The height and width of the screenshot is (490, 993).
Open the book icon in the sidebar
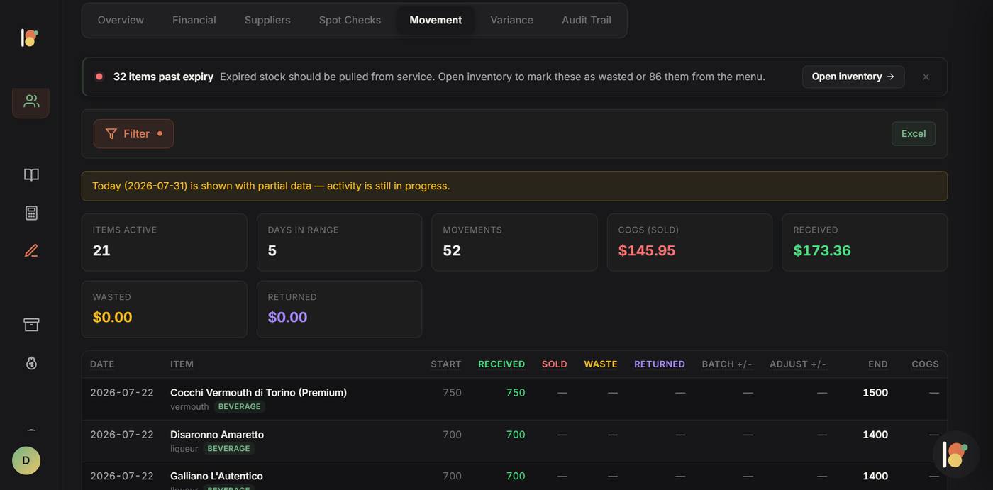pyautogui.click(x=31, y=174)
